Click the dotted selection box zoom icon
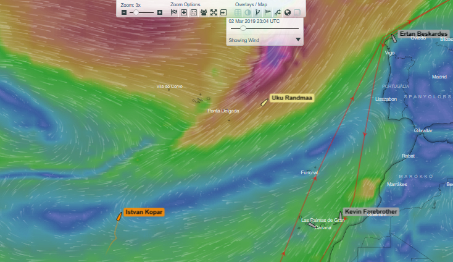The width and height of the screenshot is (453, 262). click(194, 12)
